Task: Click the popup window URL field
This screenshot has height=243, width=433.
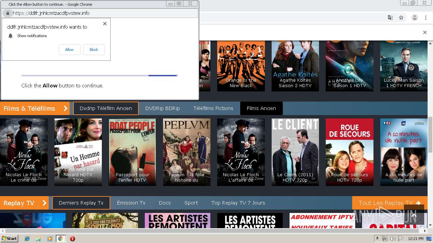Action: (100, 13)
